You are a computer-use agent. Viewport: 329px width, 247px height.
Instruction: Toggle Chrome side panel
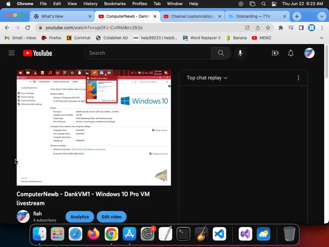301,28
